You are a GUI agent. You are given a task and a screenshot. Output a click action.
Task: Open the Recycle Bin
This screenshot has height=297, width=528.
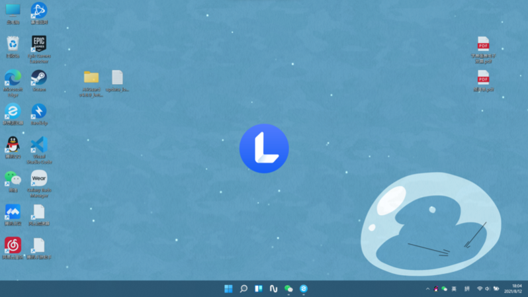pos(13,44)
